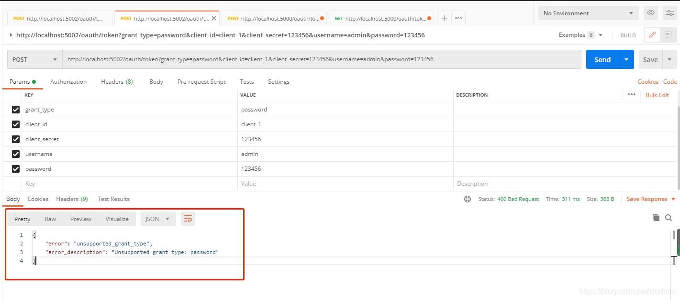
Task: Open search in the response pane
Action: [669, 218]
